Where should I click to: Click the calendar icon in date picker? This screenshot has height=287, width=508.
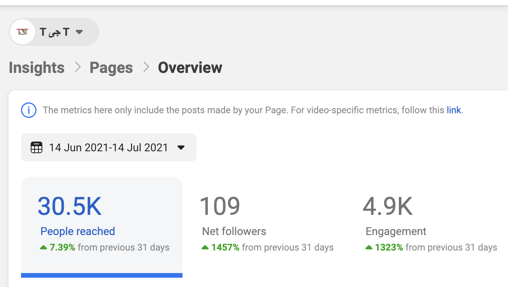(37, 147)
